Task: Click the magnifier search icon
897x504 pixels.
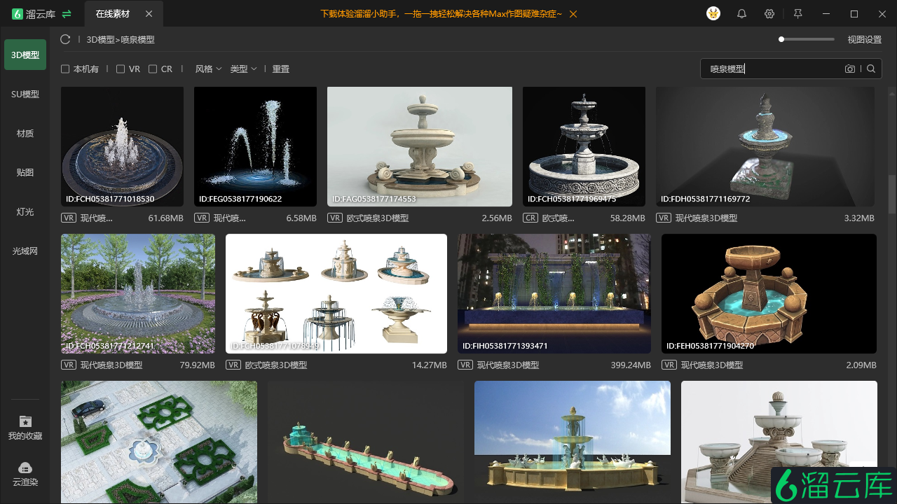Action: coord(871,69)
